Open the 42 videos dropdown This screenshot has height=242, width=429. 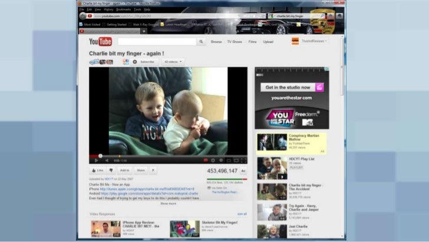173,62
